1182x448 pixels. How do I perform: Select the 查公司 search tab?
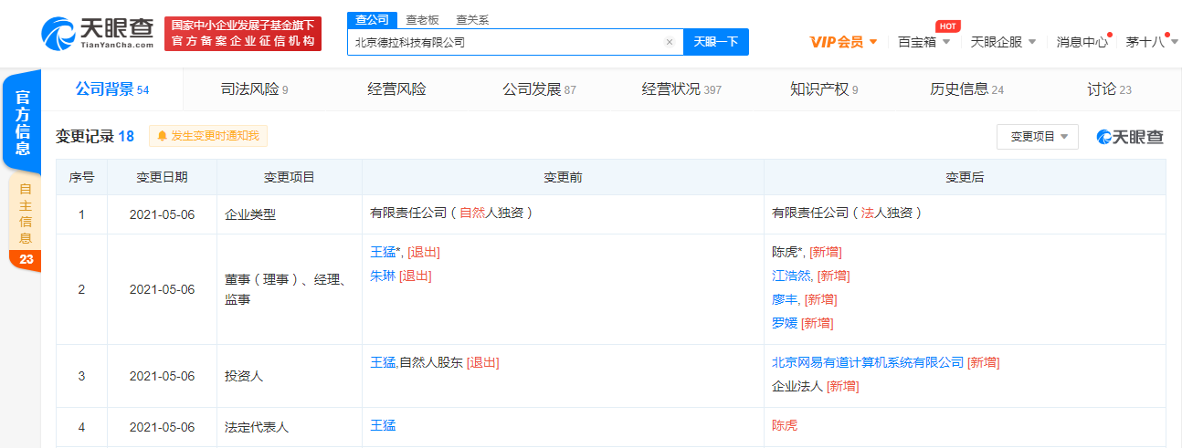373,19
